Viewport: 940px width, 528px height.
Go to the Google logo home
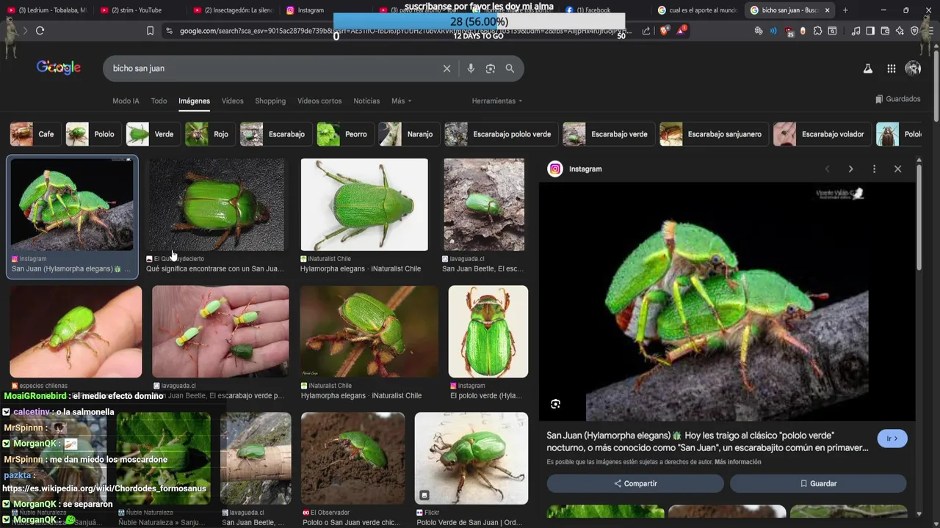pos(59,67)
